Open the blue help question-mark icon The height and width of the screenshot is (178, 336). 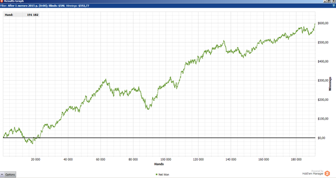pos(334,6)
